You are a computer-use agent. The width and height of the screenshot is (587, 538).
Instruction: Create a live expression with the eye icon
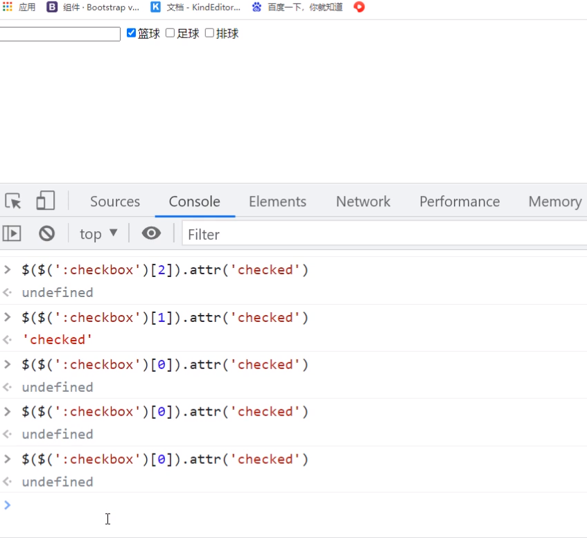coord(151,233)
